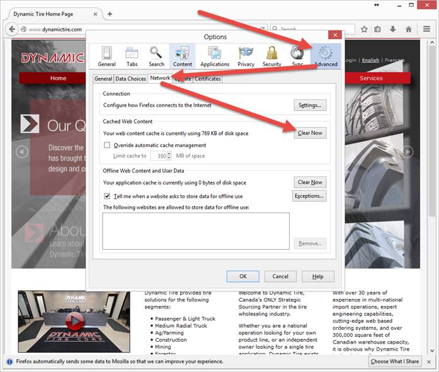The width and height of the screenshot is (439, 372).
Task: Open the Applications options panel
Action: coord(215,56)
